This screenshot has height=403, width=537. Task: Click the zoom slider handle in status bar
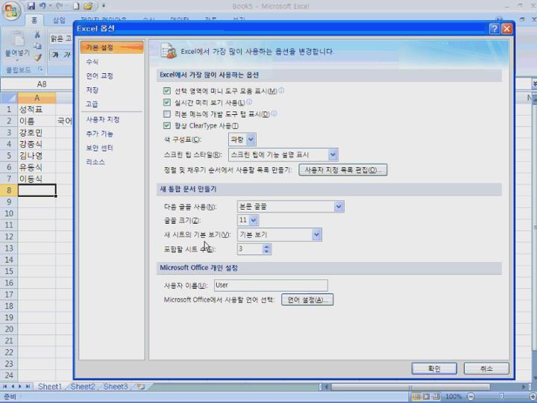coord(502,397)
